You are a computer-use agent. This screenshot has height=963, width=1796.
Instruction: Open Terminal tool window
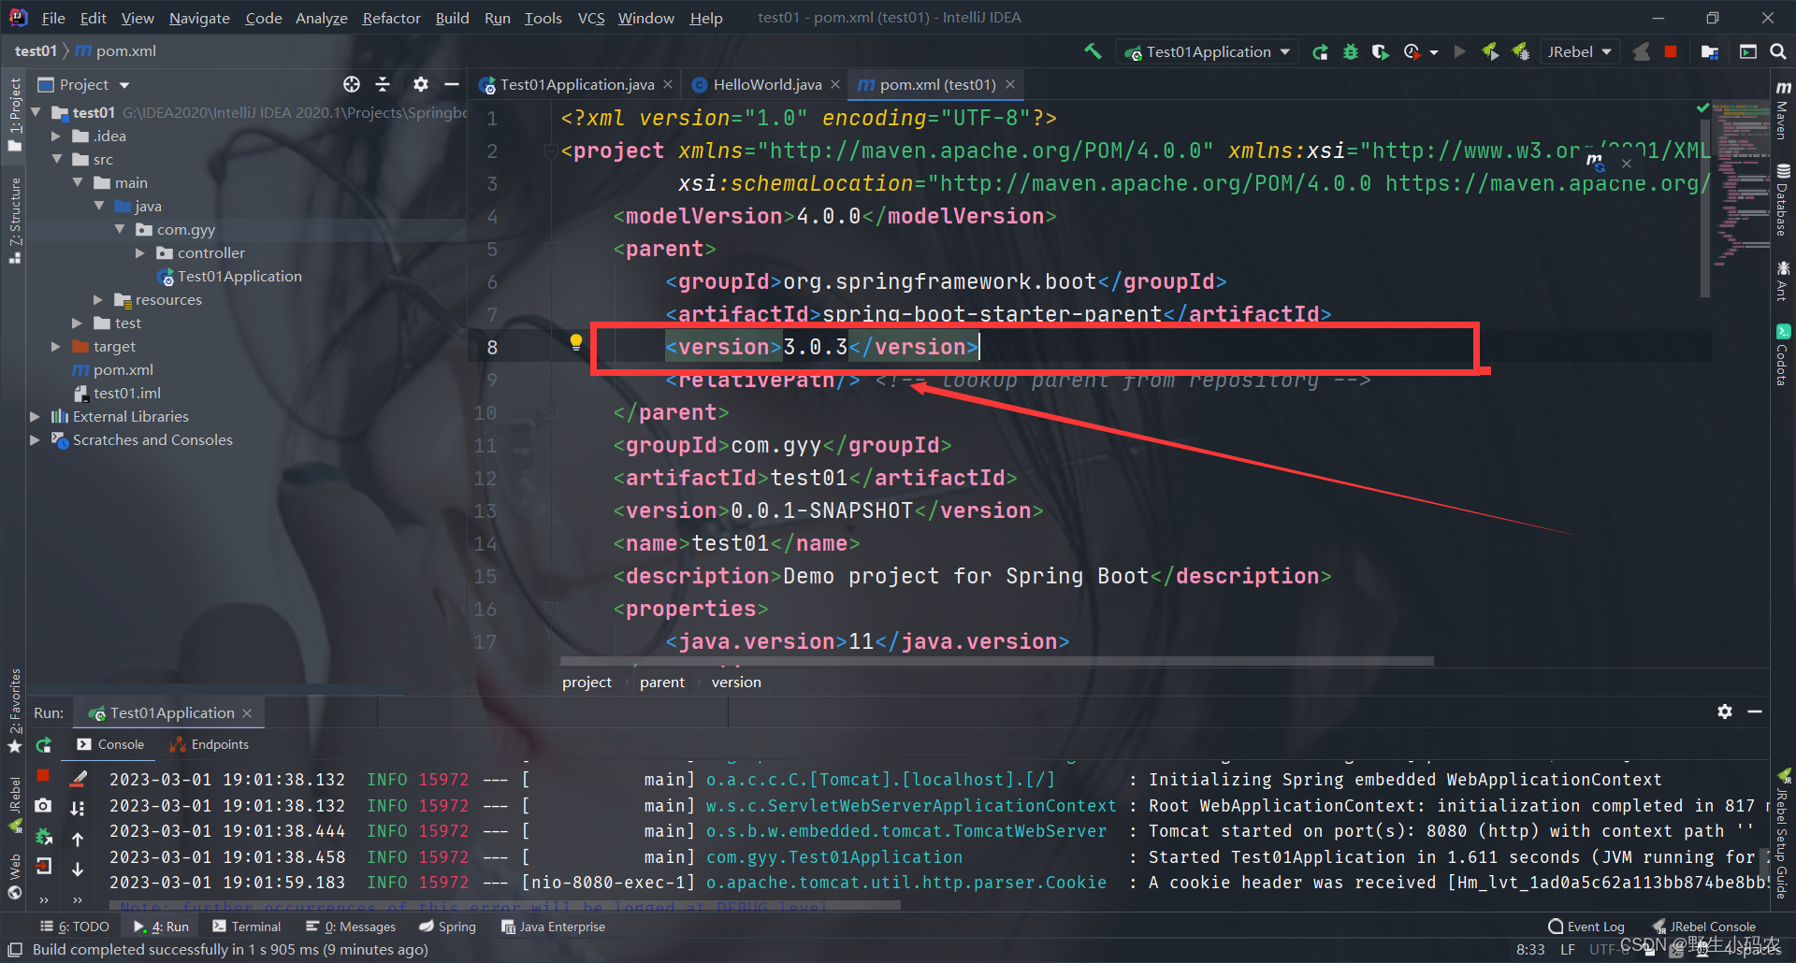point(247,927)
